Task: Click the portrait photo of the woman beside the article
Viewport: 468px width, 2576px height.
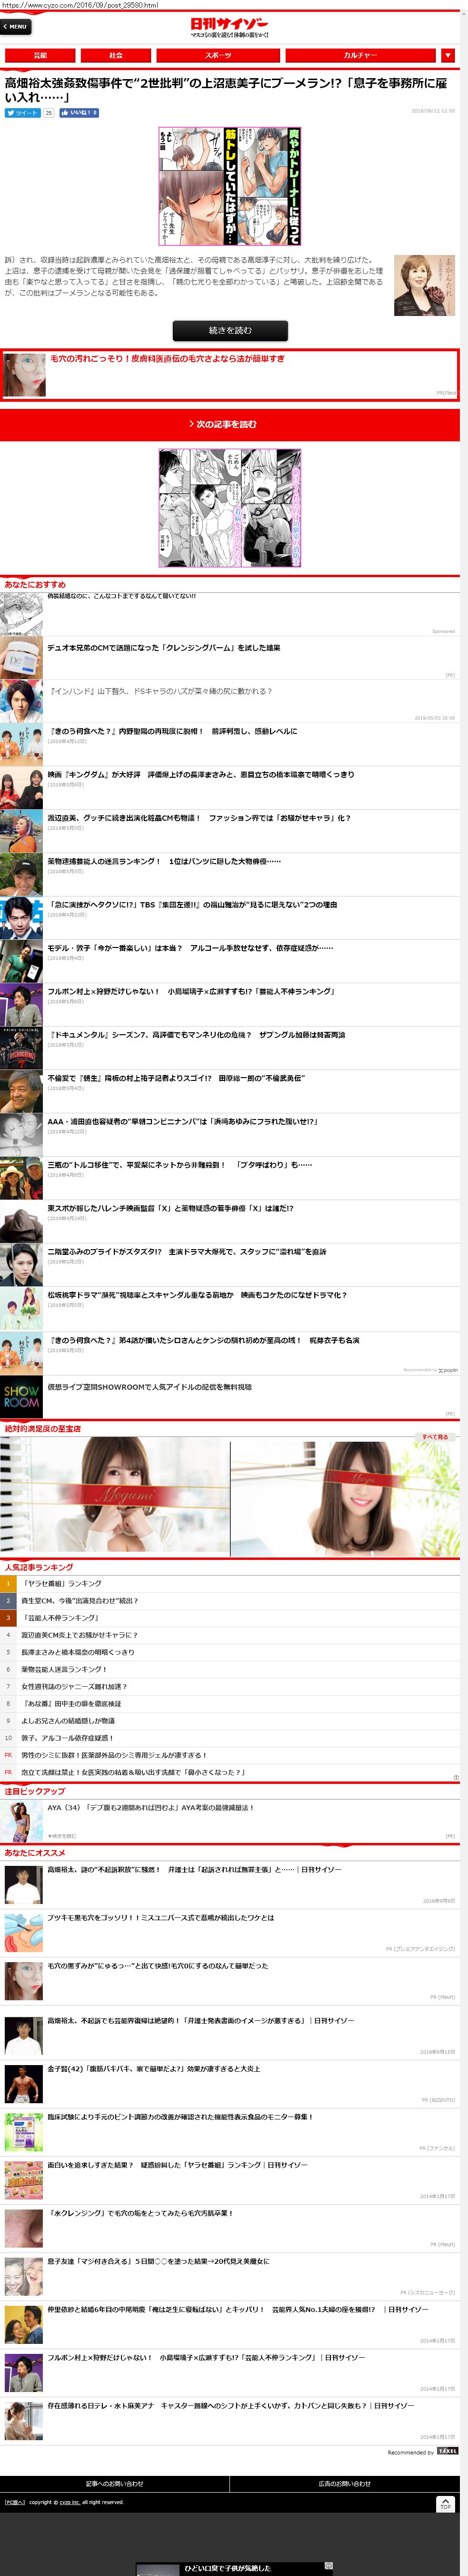Action: 424,286
